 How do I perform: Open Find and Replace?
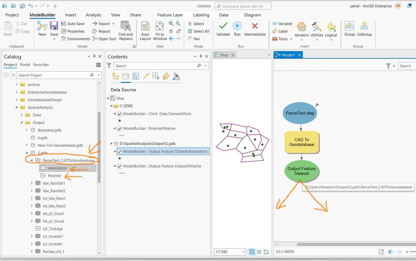click(x=125, y=31)
